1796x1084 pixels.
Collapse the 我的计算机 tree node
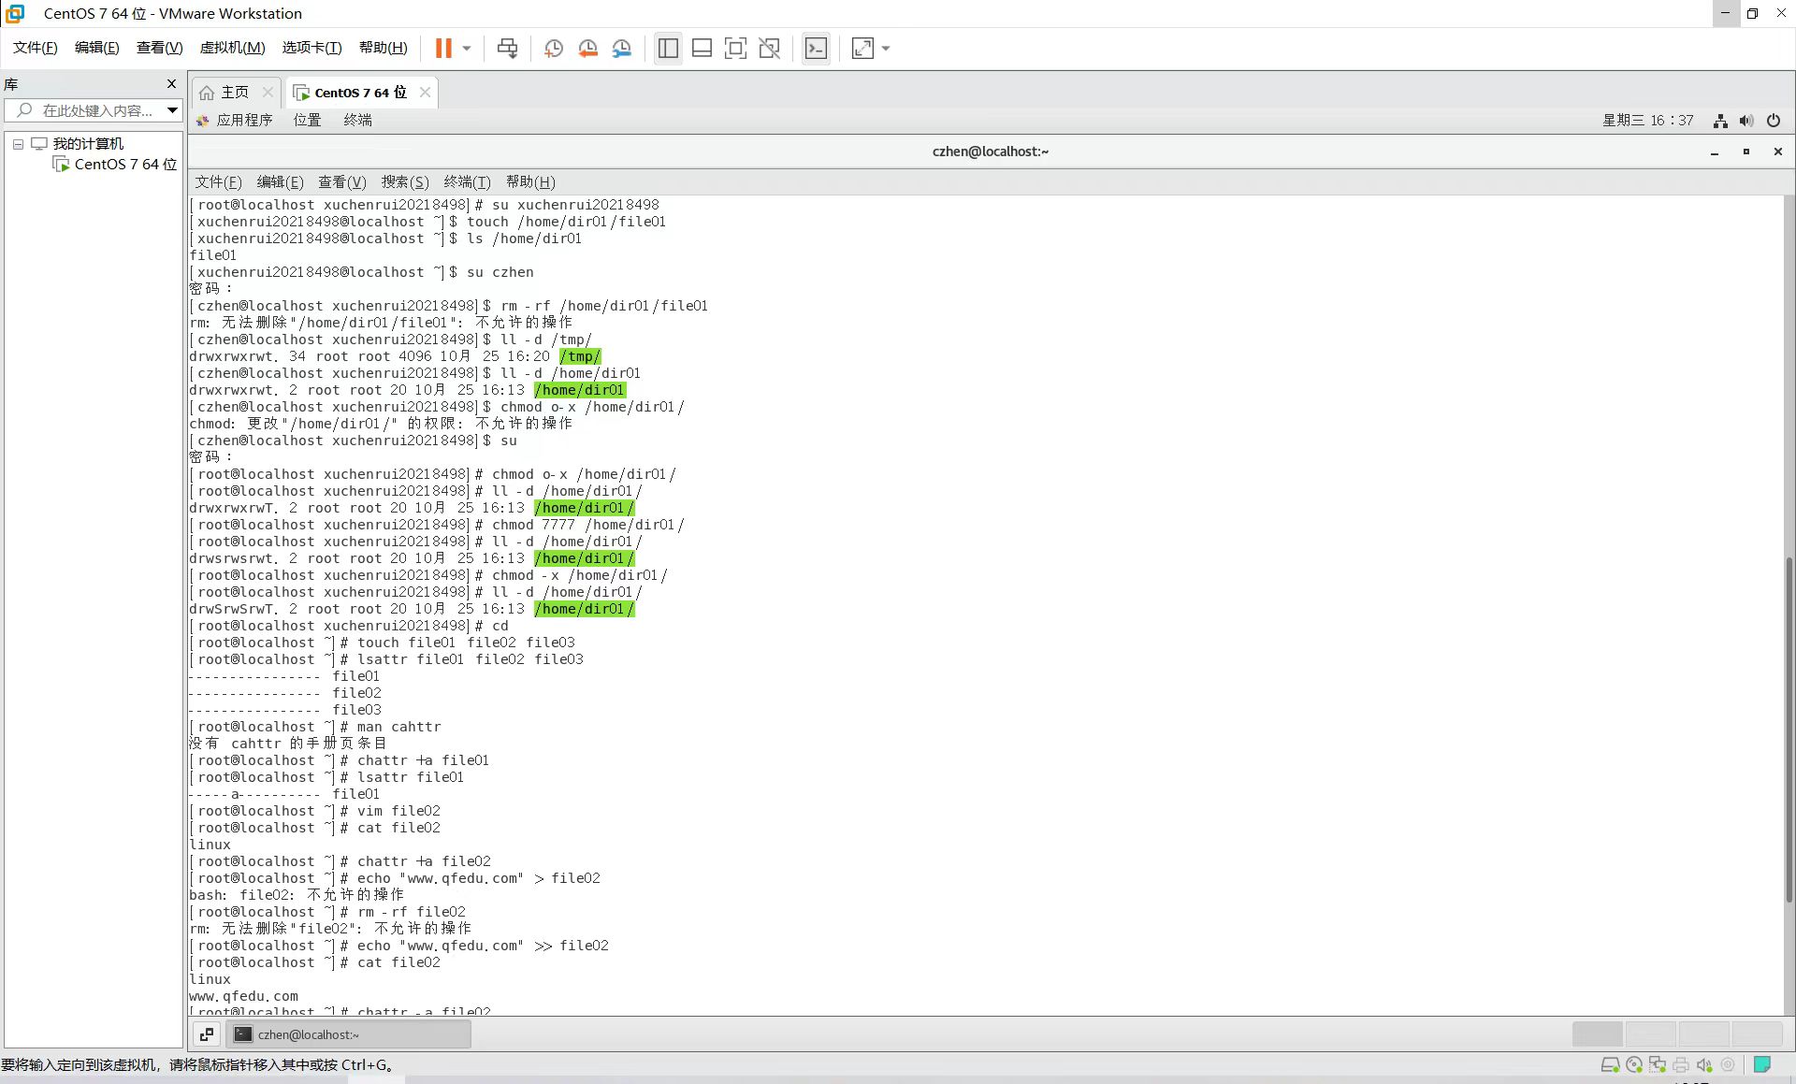click(18, 144)
